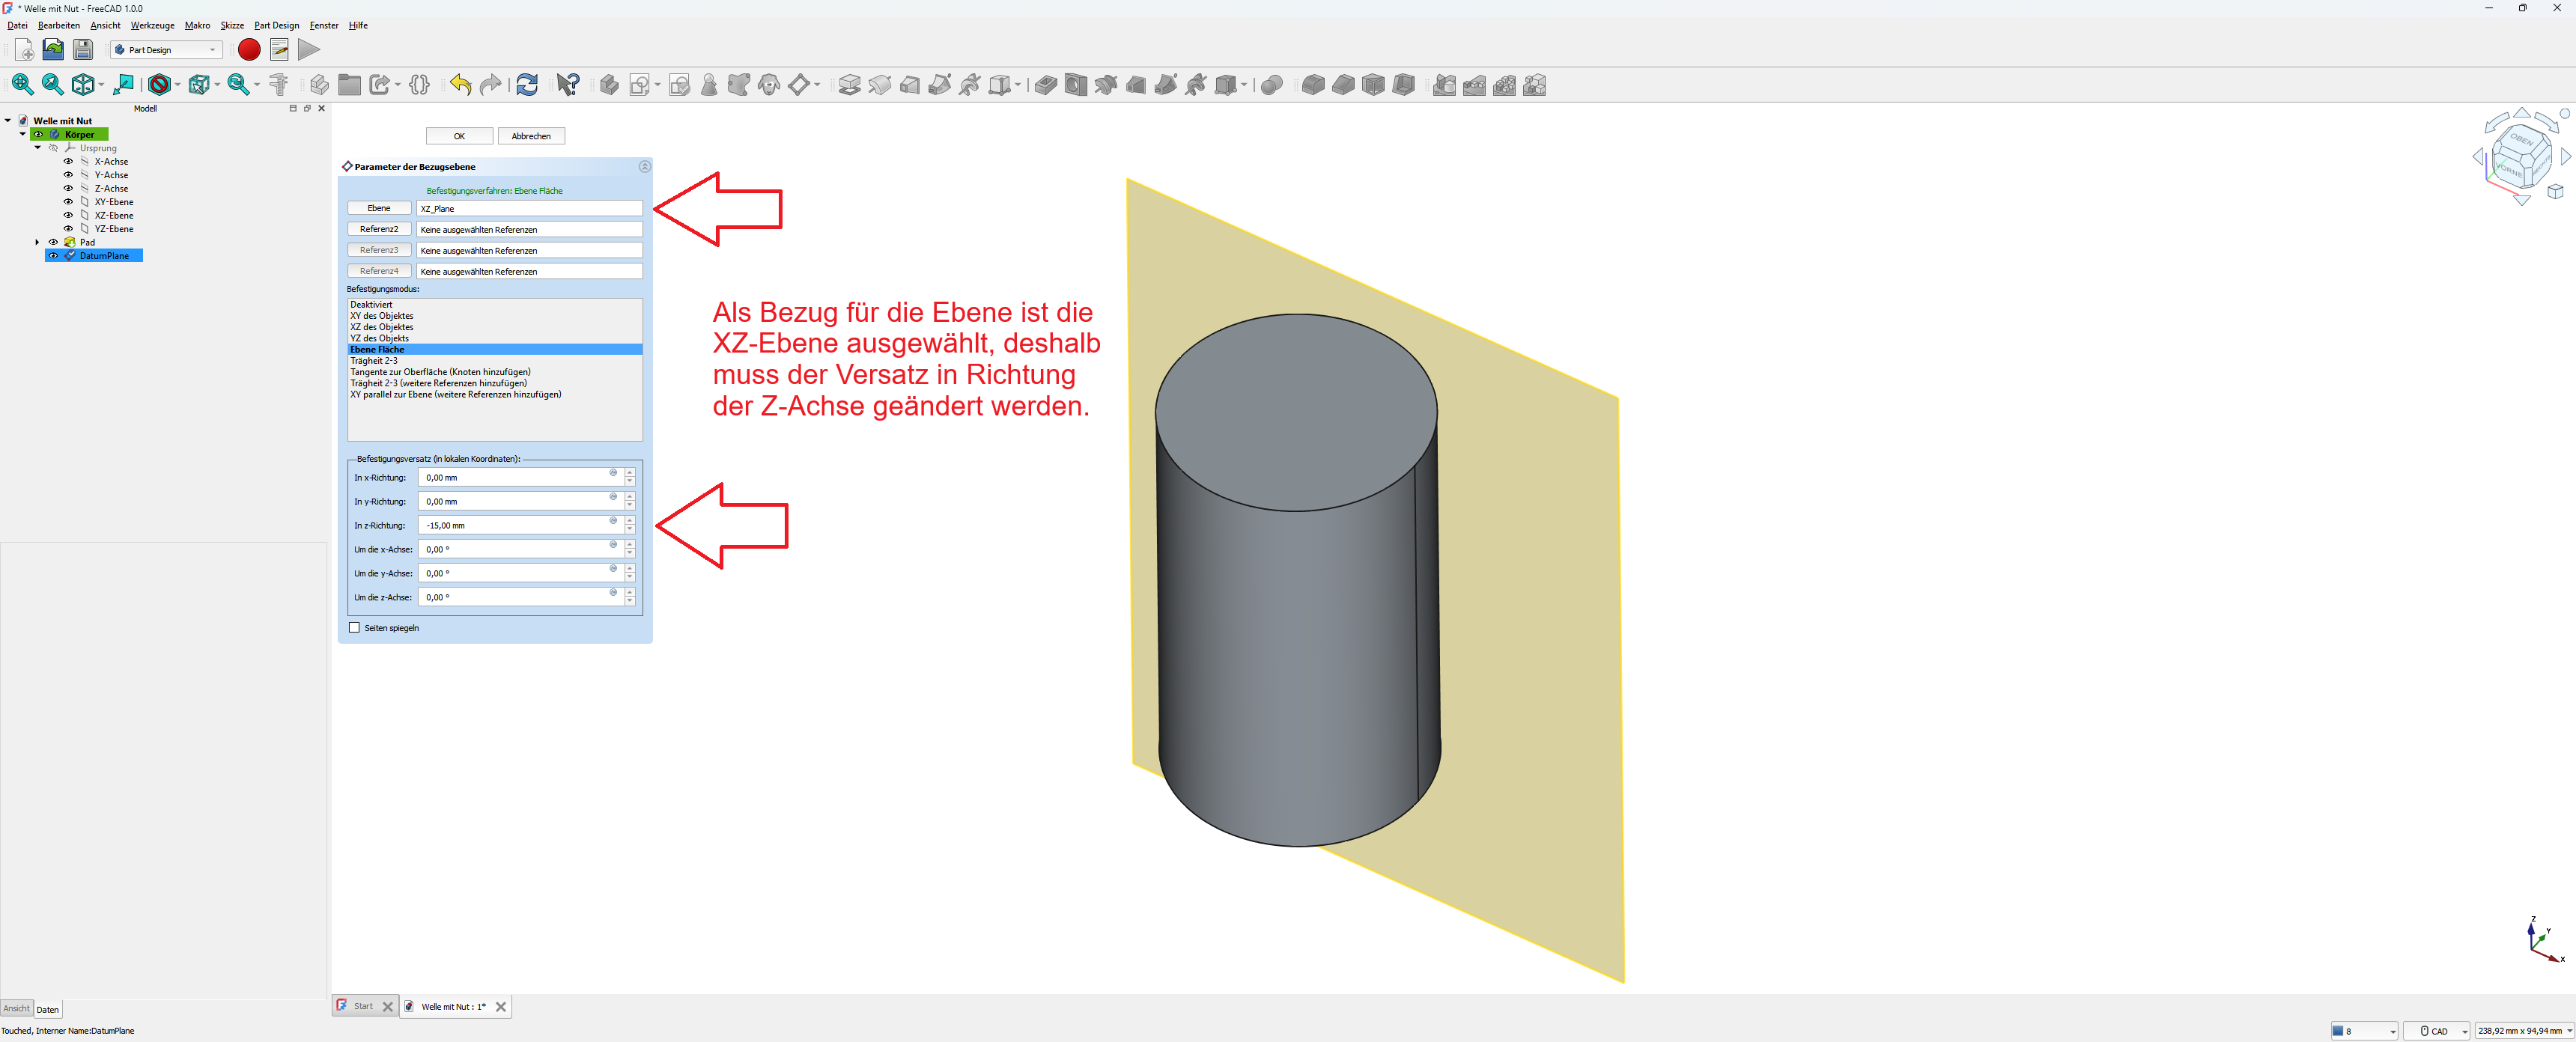Open the Part Design workbench dropdown

166,50
